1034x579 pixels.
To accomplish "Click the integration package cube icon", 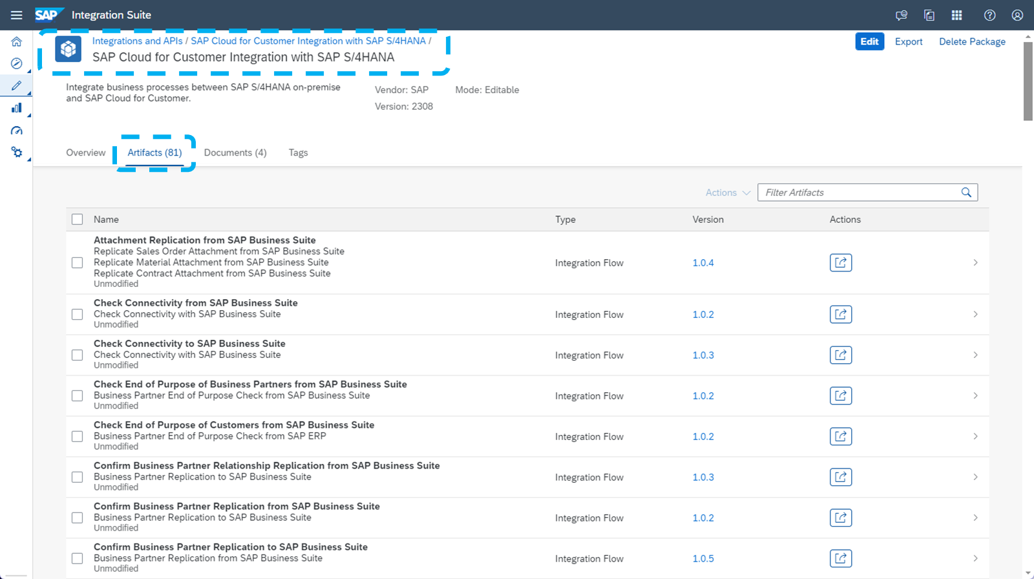I will (x=68, y=49).
